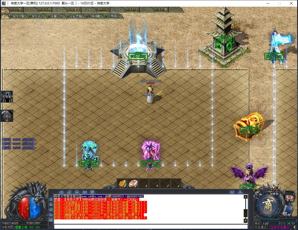
Task: Toggle the group chat channel filter
Action: [51, 204]
